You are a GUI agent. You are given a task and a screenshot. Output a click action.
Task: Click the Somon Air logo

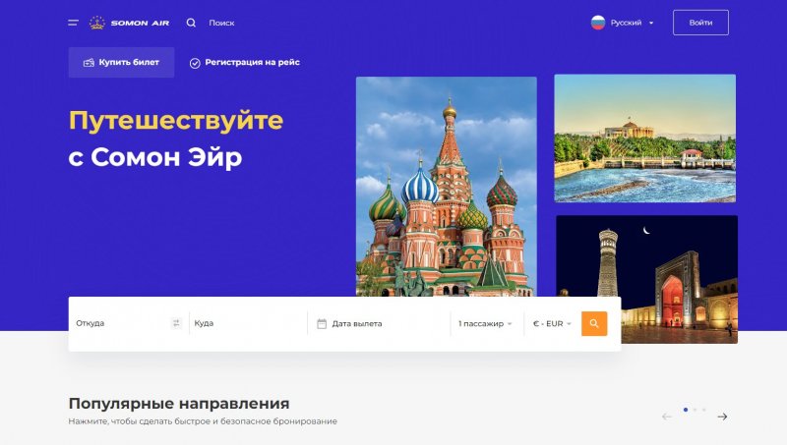coord(129,23)
